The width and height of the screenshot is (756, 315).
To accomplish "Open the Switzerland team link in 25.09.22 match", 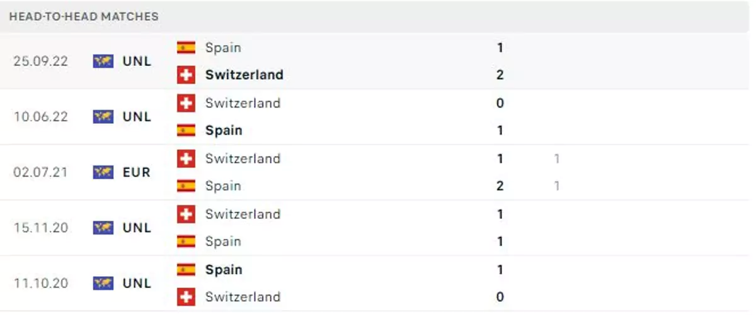I will click(x=244, y=75).
